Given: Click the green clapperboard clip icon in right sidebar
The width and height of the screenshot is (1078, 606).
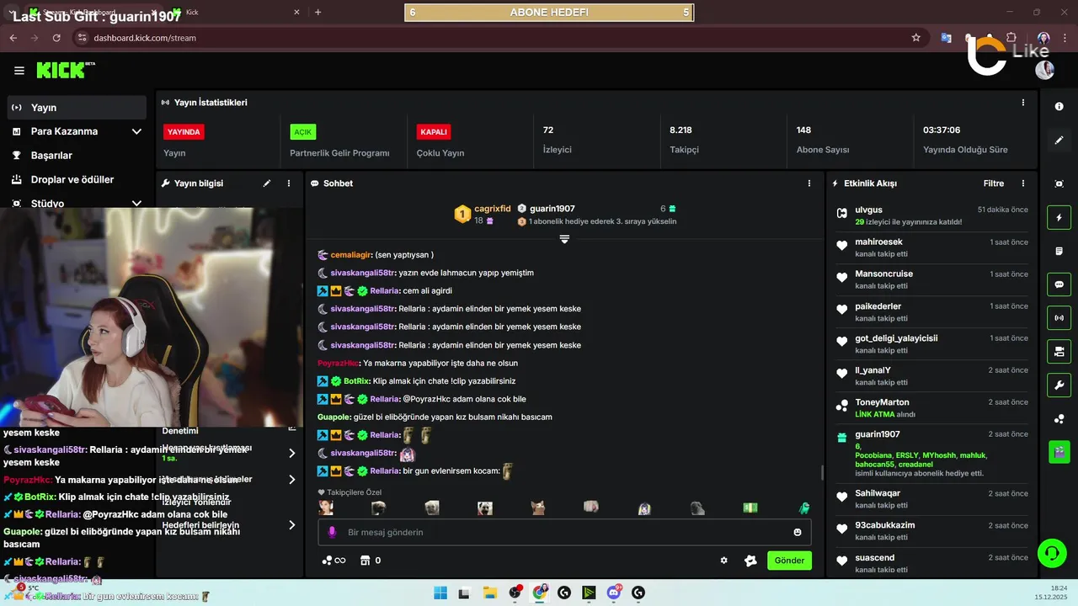Looking at the screenshot, I should (x=1059, y=452).
